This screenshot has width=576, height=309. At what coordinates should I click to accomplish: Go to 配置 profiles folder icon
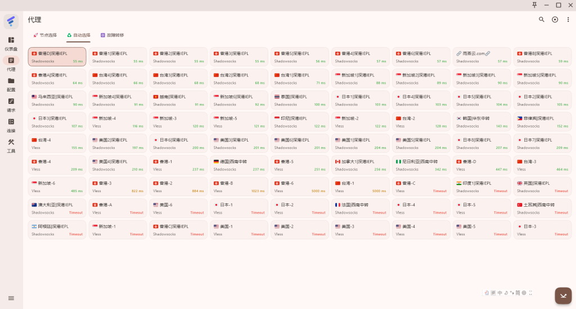coord(11,84)
